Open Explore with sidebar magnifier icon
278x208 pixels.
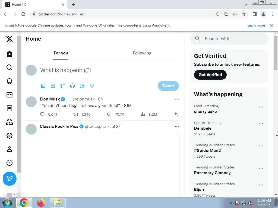tap(10, 67)
